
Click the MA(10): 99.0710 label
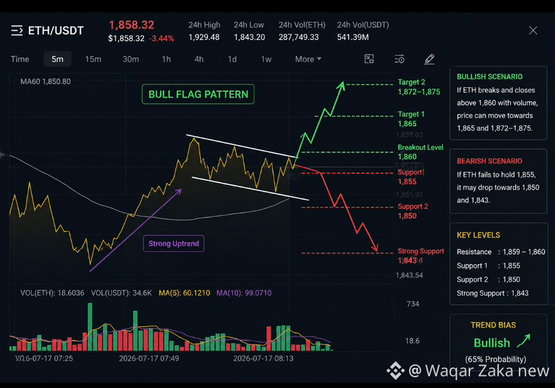244,293
